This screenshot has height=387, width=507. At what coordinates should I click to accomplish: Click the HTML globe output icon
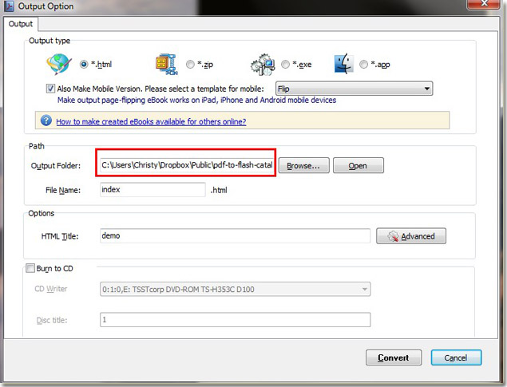click(x=59, y=64)
